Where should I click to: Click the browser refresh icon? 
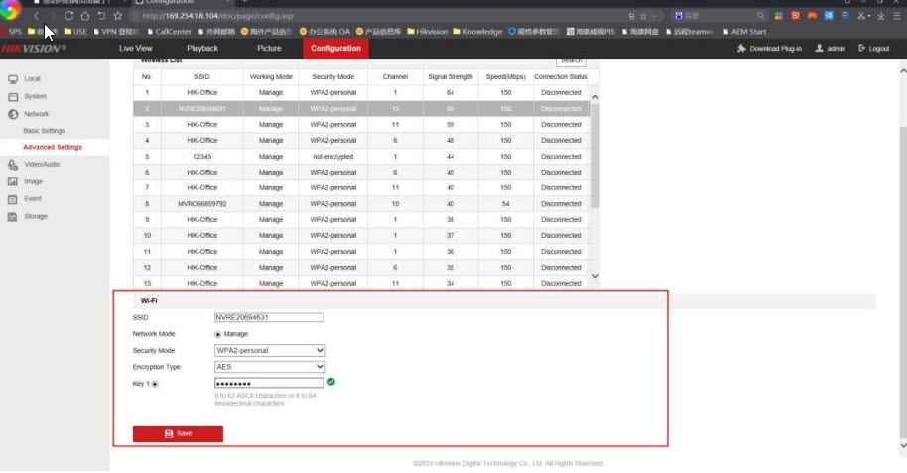coord(68,16)
